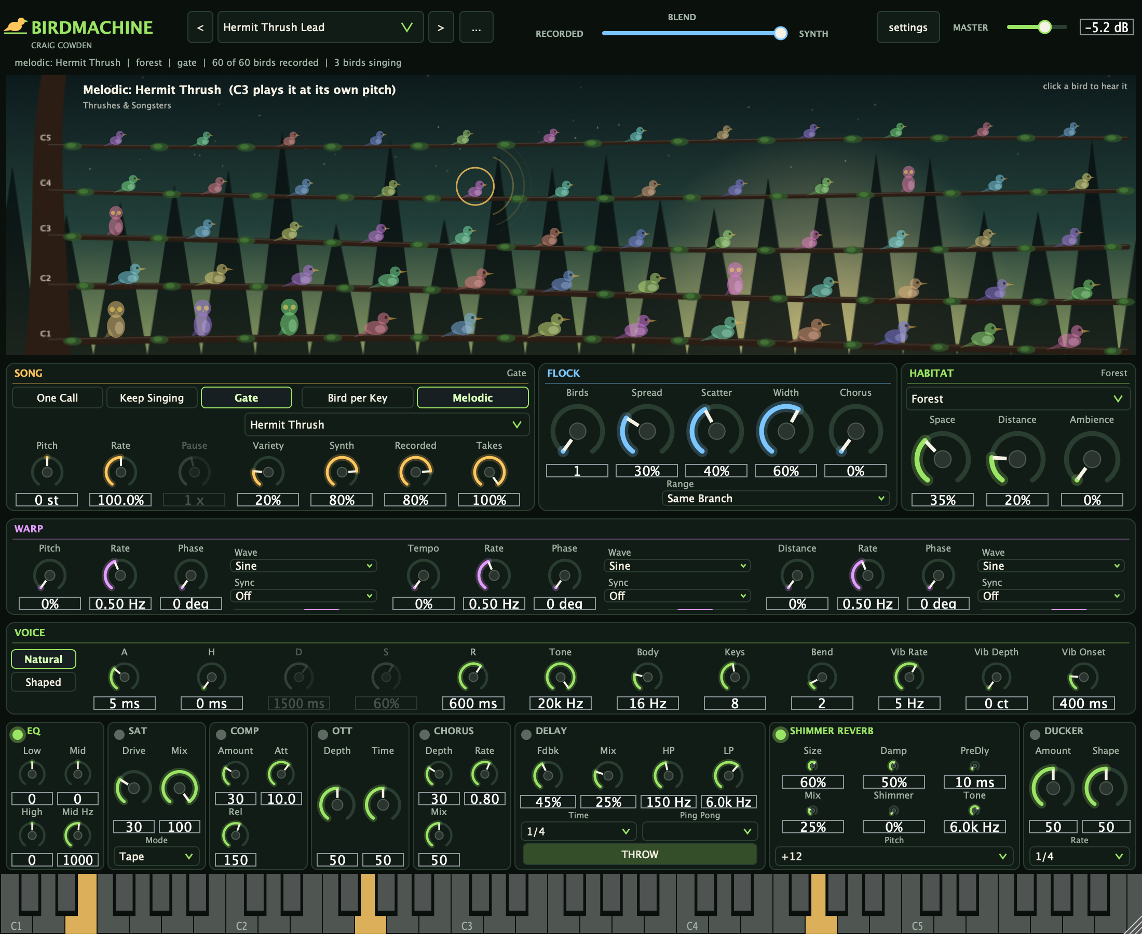Select the One Call song mode
This screenshot has height=934, width=1142.
click(58, 397)
